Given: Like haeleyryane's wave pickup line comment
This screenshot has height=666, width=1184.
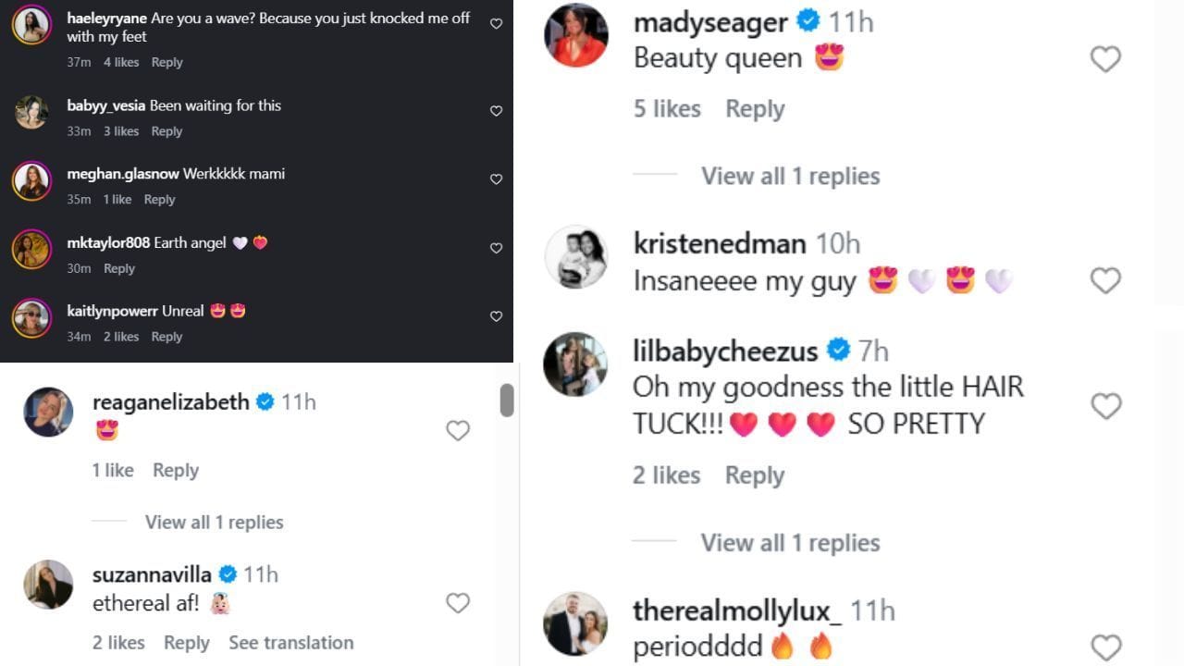Looking at the screenshot, I should click(496, 24).
